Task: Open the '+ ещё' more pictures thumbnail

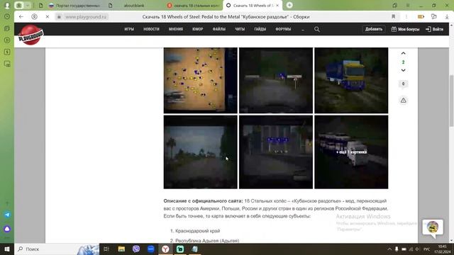Action: click(x=351, y=152)
